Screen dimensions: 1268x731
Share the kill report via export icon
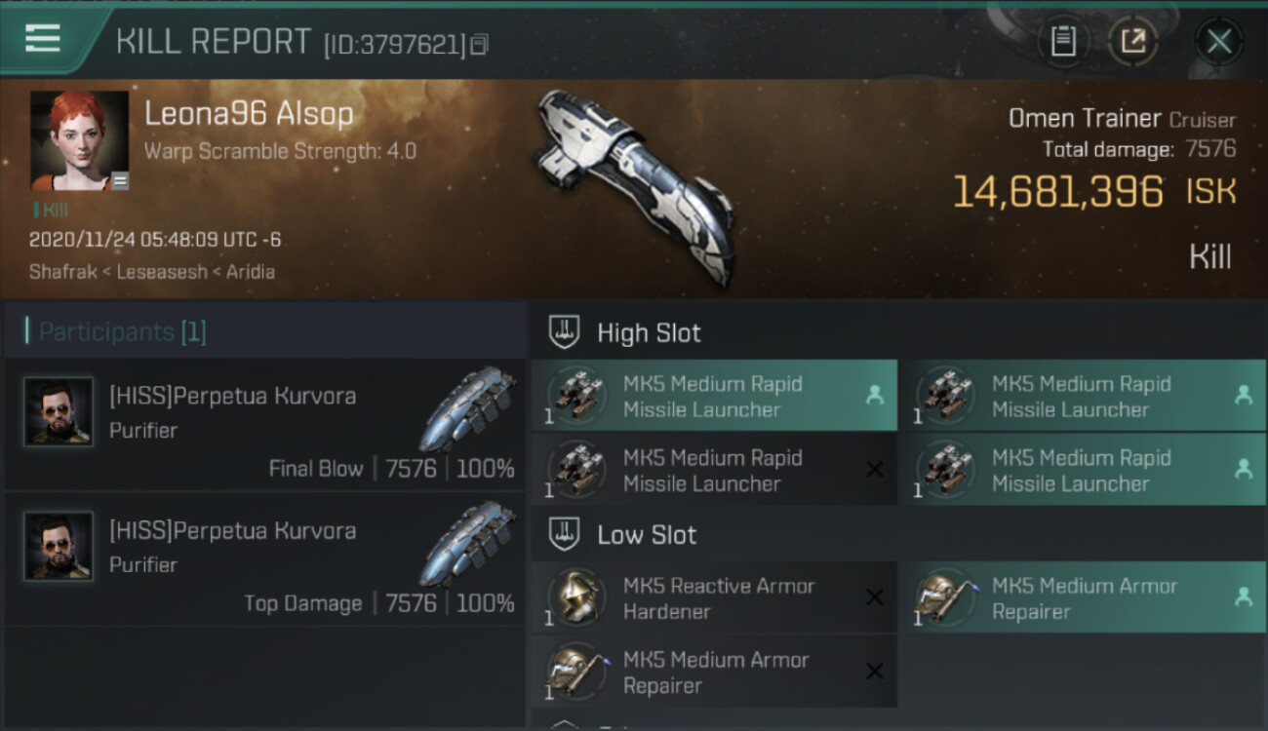[1132, 42]
